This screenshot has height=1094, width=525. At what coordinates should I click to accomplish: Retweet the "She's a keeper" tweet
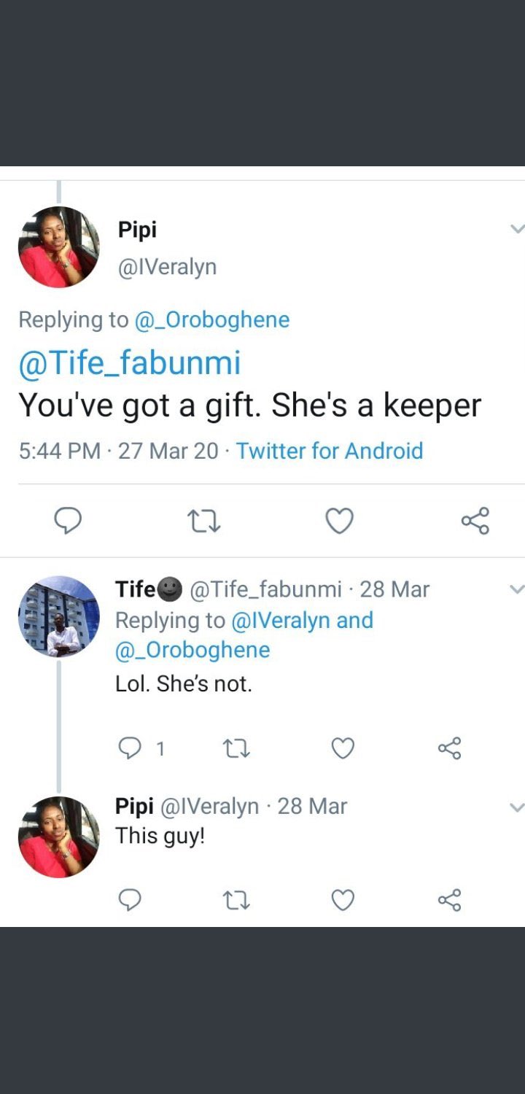click(x=204, y=521)
